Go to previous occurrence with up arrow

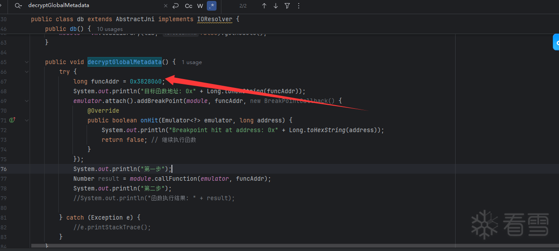coord(264,6)
